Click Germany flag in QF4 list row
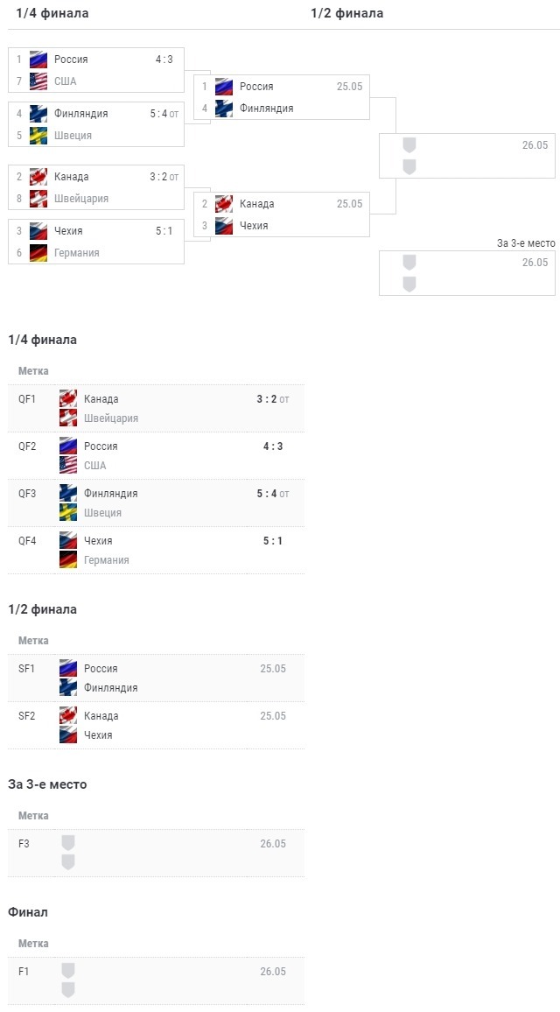 point(68,560)
